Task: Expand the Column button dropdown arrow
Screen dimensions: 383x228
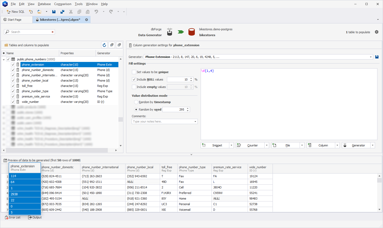Action: pyautogui.click(x=337, y=145)
